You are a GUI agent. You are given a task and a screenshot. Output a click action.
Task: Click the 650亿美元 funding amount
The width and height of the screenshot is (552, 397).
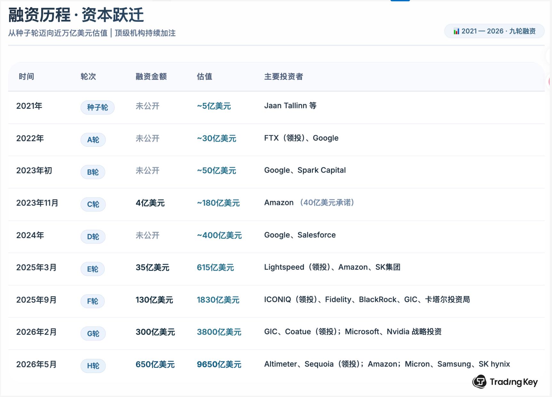(155, 364)
